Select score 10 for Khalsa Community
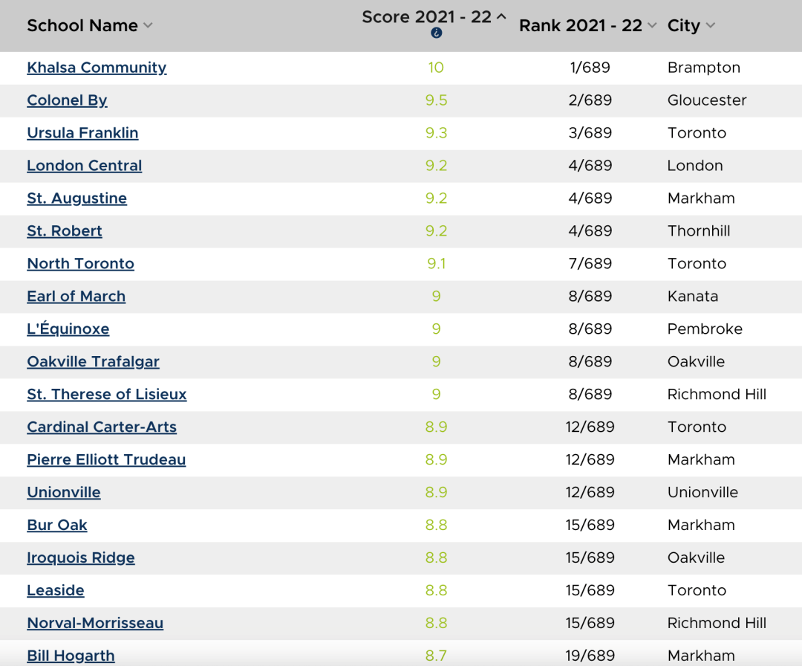The height and width of the screenshot is (666, 802). 437,68
